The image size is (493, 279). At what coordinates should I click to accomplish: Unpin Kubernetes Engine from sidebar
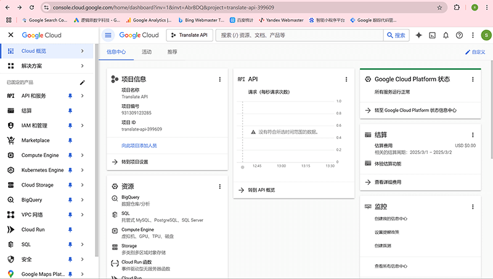tap(70, 170)
